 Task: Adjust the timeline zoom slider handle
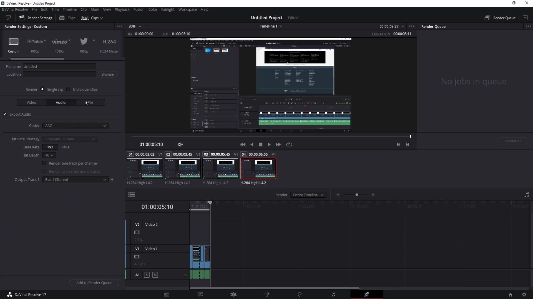tap(357, 195)
